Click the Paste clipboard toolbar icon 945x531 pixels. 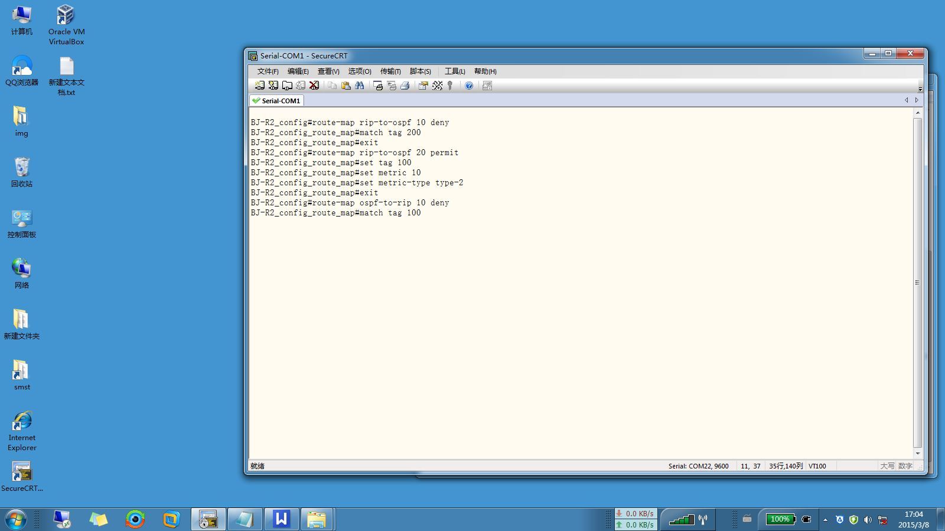tap(346, 86)
